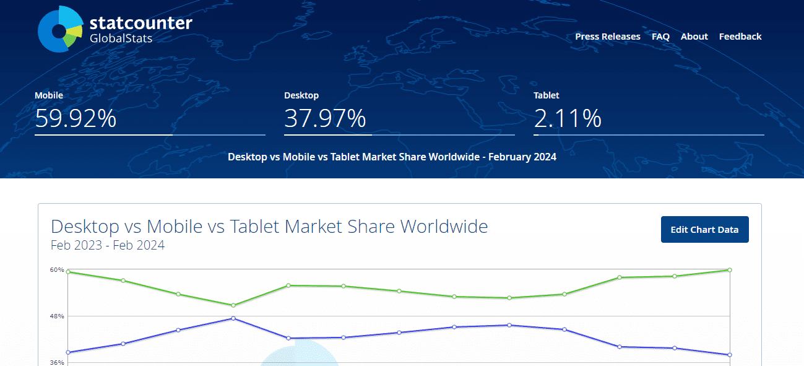The height and width of the screenshot is (366, 804).
Task: Open the statcounter GlobalStats home link
Action: click(x=115, y=29)
